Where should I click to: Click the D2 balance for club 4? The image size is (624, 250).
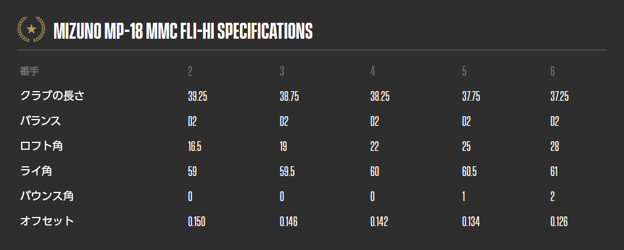tap(374, 122)
